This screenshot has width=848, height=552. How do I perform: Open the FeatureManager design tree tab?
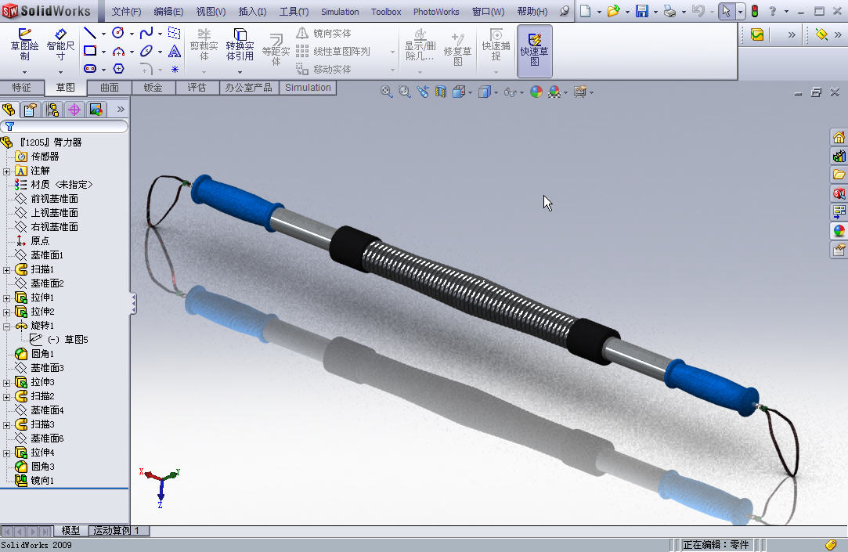click(x=9, y=110)
